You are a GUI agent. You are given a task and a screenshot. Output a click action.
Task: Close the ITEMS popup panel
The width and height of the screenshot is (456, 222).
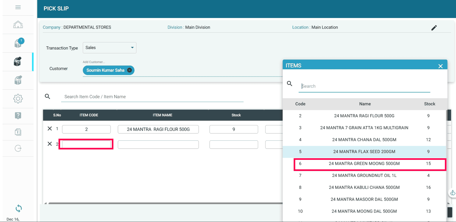point(440,66)
